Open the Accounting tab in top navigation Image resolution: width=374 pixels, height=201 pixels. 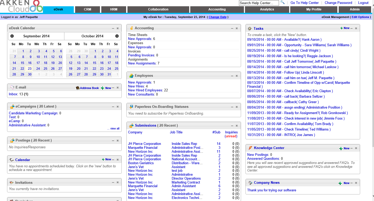(x=217, y=9)
